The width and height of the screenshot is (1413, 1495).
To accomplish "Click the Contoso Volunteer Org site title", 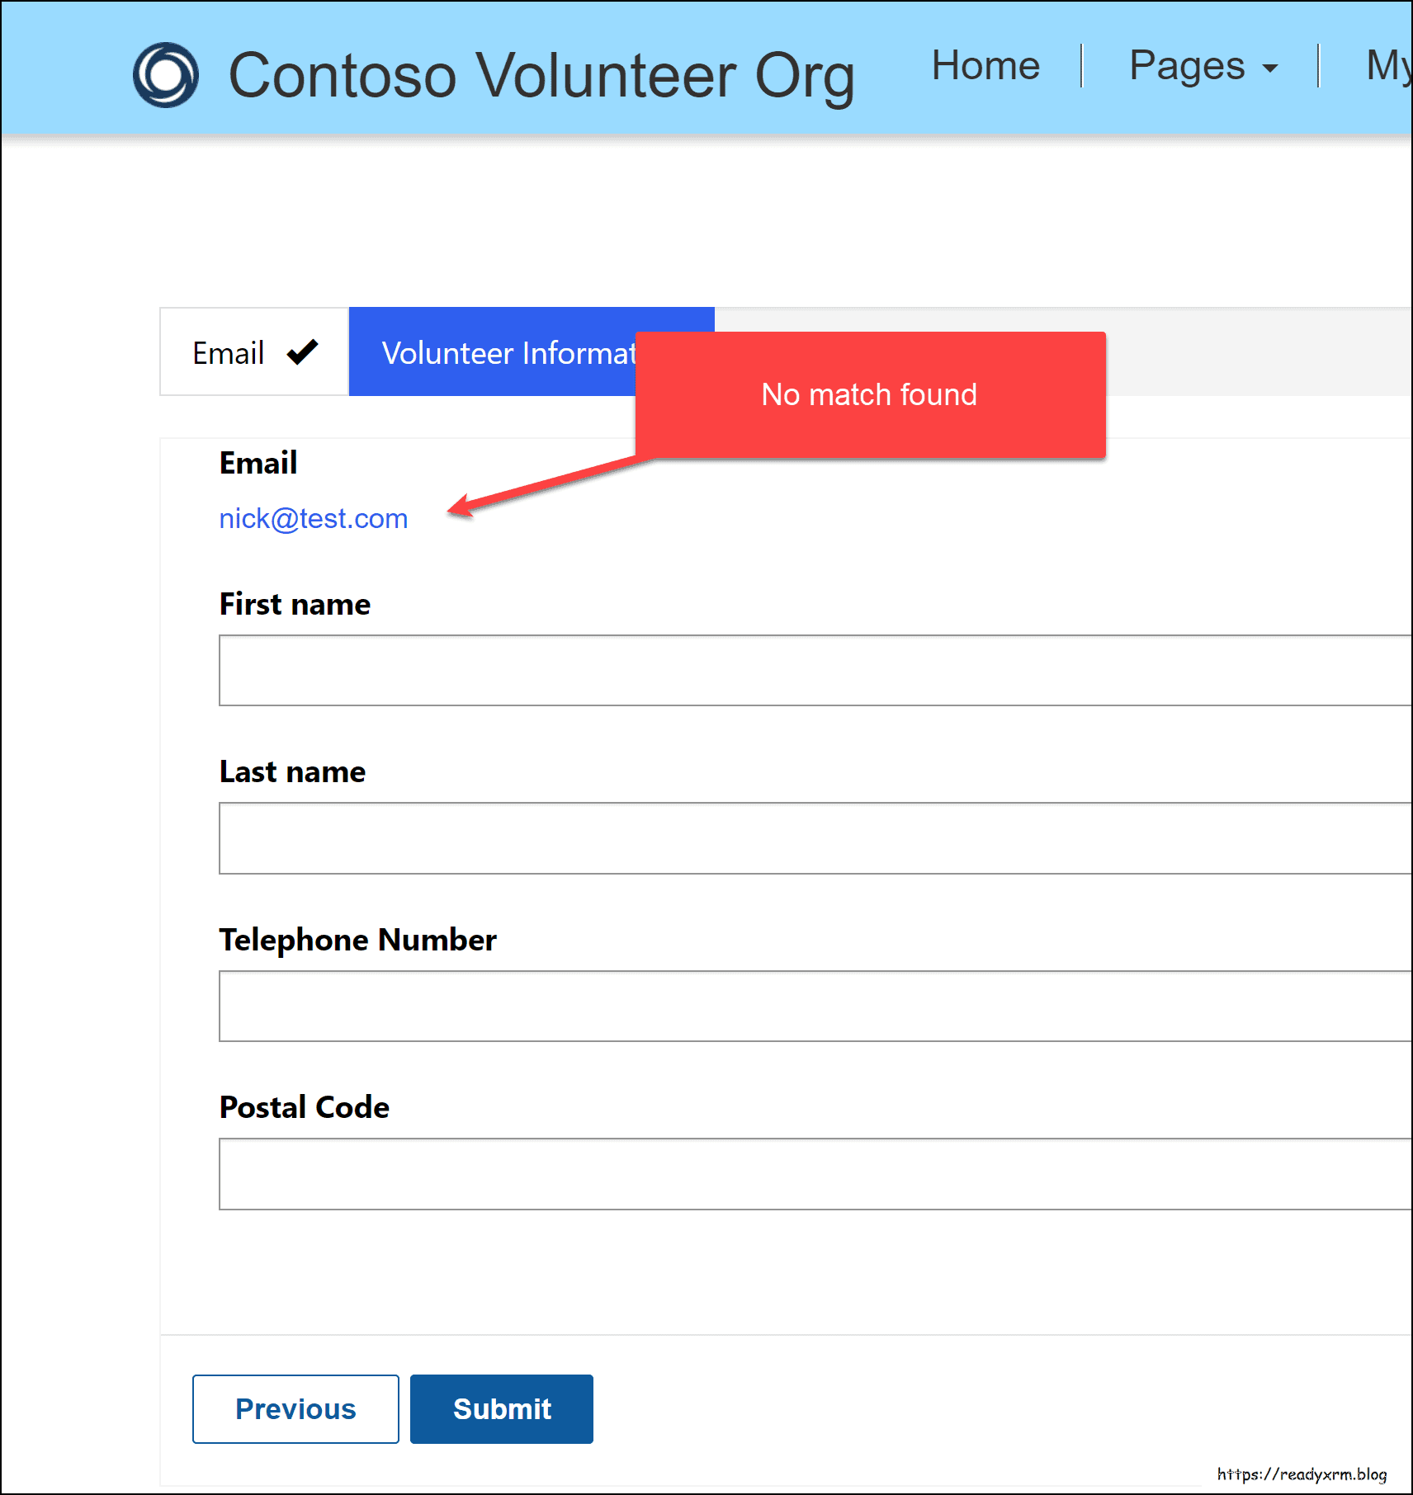I will [x=541, y=76].
